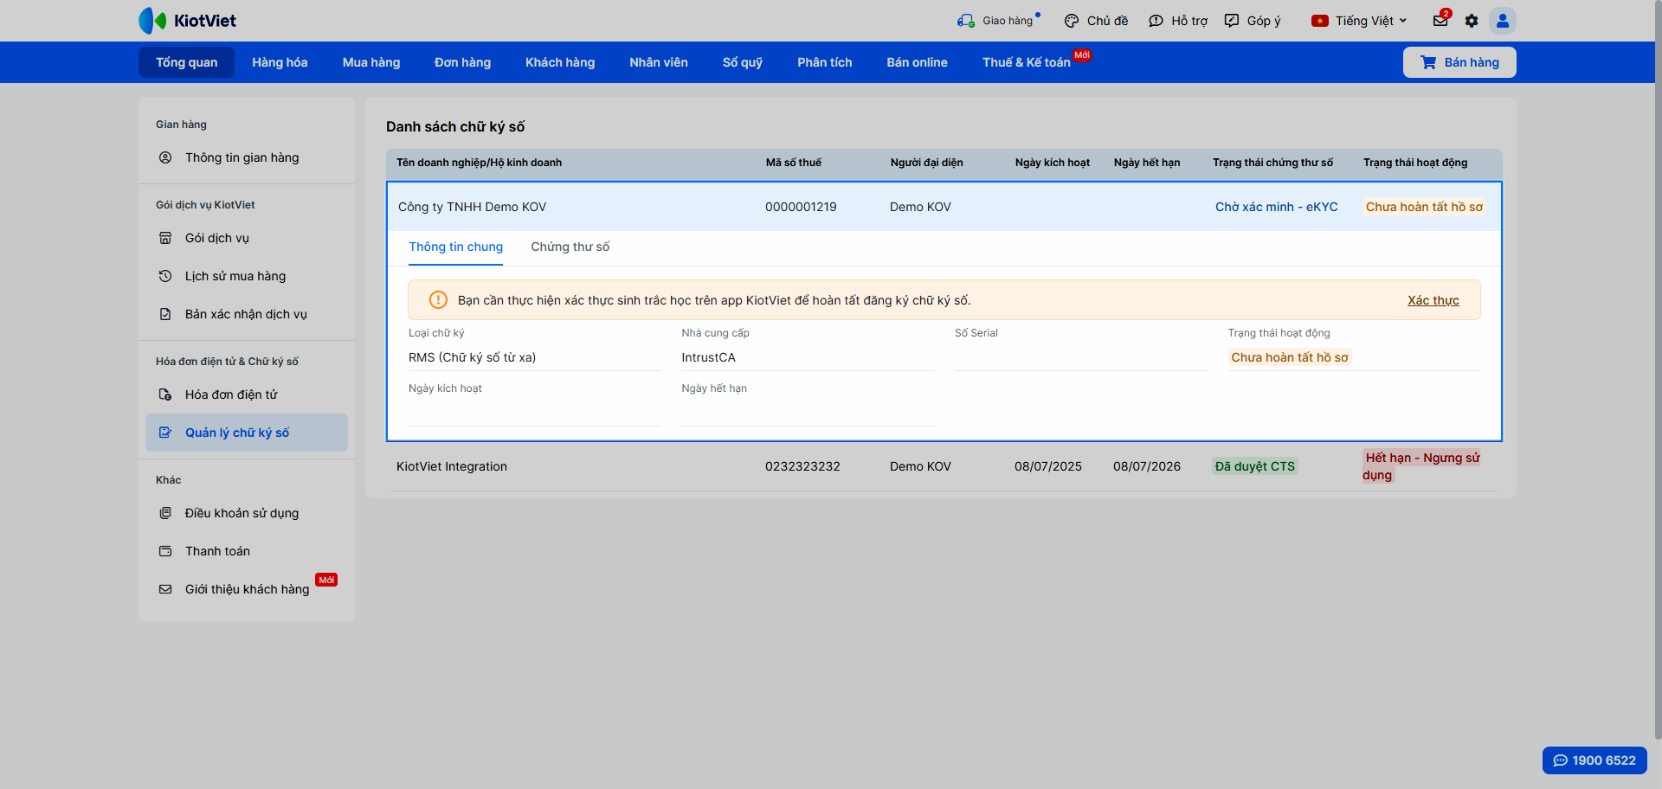Open the Sổ quỹ menu
The height and width of the screenshot is (789, 1662).
[743, 62]
